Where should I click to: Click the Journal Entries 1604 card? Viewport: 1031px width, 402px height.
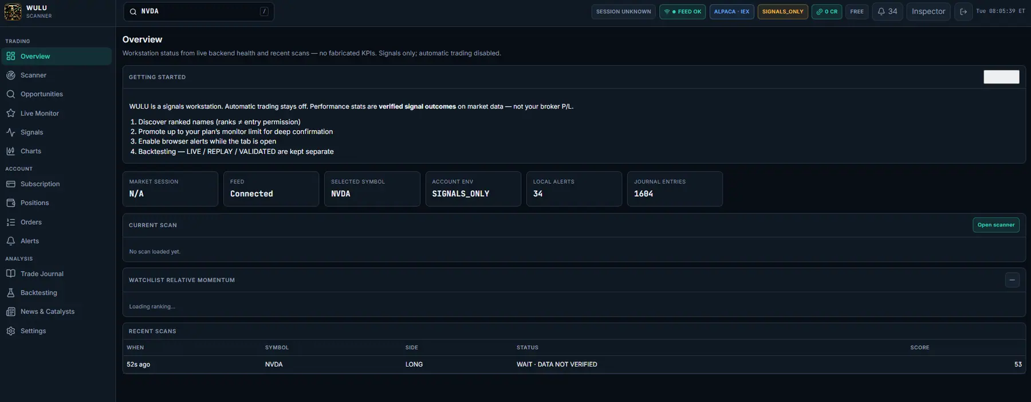(675, 189)
